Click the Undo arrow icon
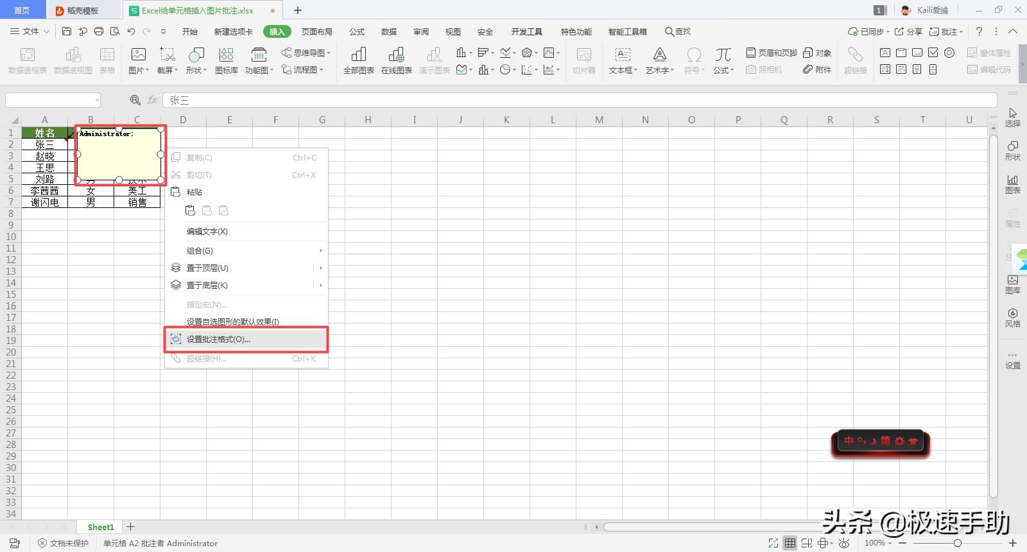 tap(131, 31)
